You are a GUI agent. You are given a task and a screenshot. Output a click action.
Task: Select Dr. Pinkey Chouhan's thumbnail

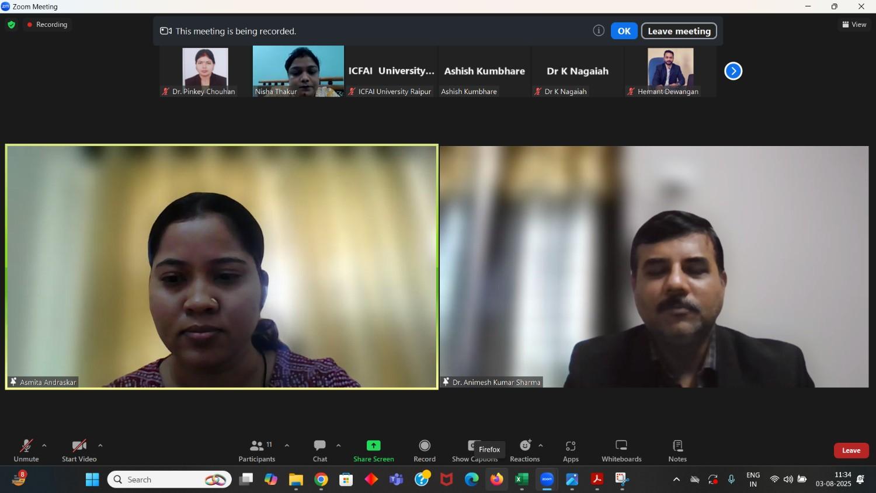[x=206, y=71]
